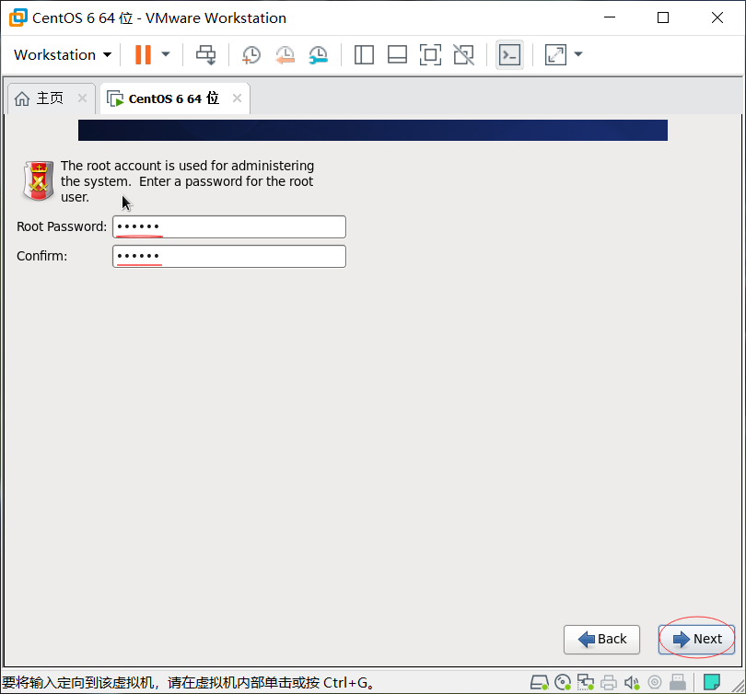
Task: Open the Workstation menu dropdown
Action: pyautogui.click(x=63, y=55)
